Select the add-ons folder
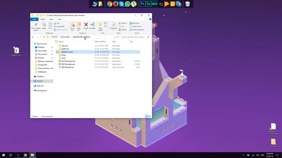The height and width of the screenshot is (158, 282). [65, 46]
